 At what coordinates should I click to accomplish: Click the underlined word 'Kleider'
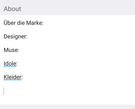pyautogui.click(x=12, y=77)
